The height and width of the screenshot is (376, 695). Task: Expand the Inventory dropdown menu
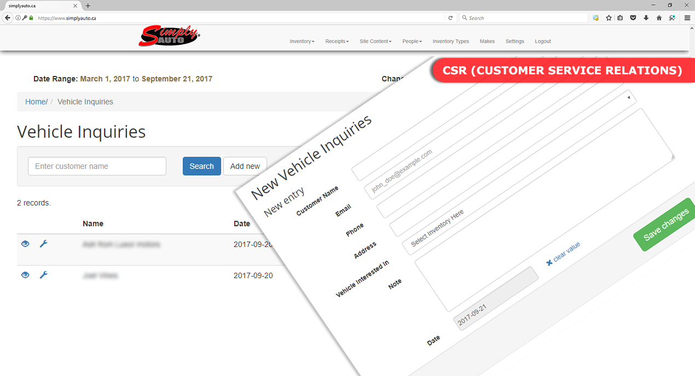tap(302, 42)
